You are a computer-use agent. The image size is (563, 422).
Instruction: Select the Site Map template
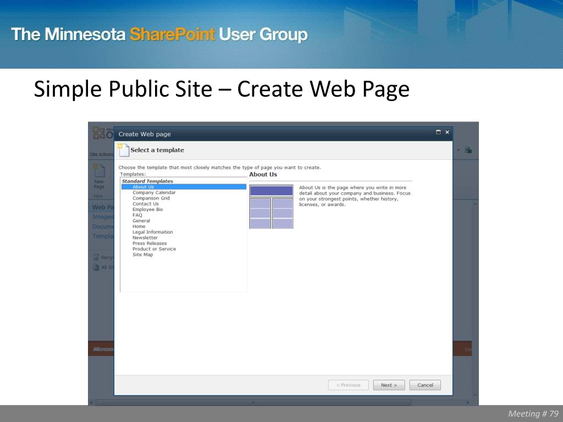(142, 255)
